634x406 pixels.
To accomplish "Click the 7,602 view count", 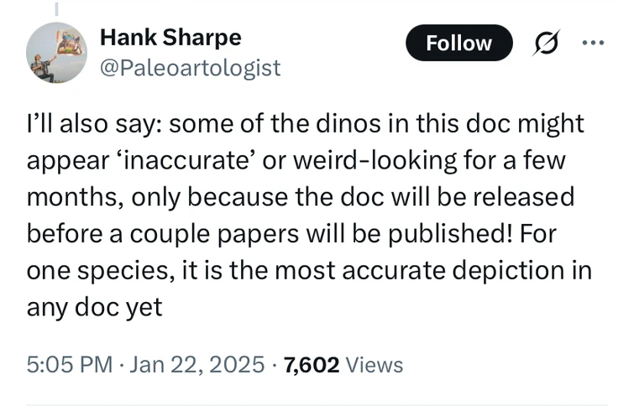I will click(312, 365).
